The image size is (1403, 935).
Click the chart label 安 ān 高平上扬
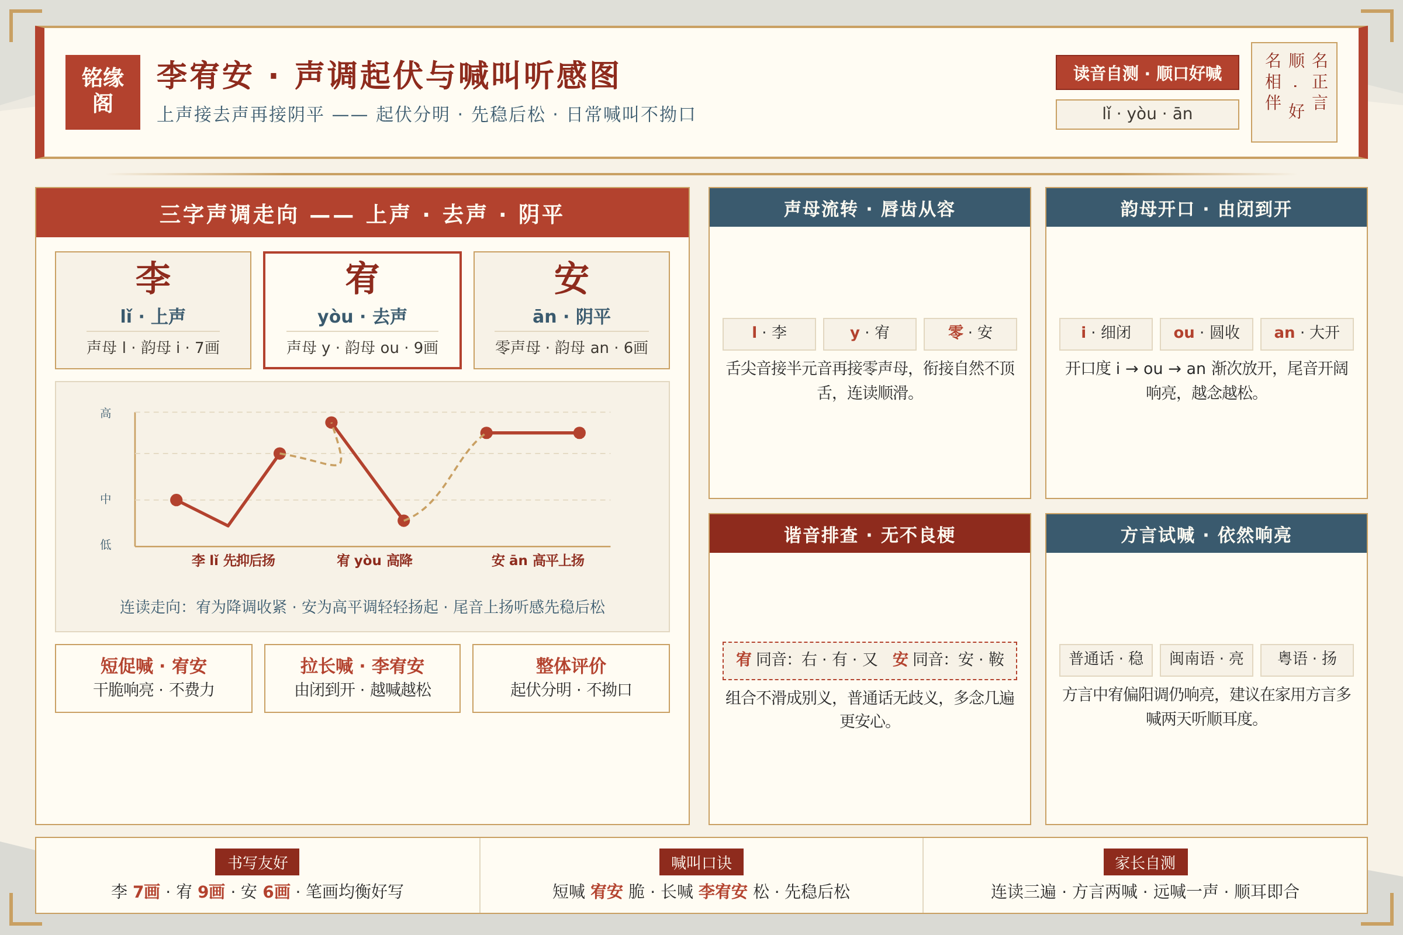[537, 560]
